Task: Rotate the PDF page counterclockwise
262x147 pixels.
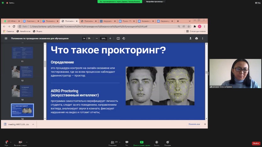Action: pyautogui.click(x=124, y=39)
